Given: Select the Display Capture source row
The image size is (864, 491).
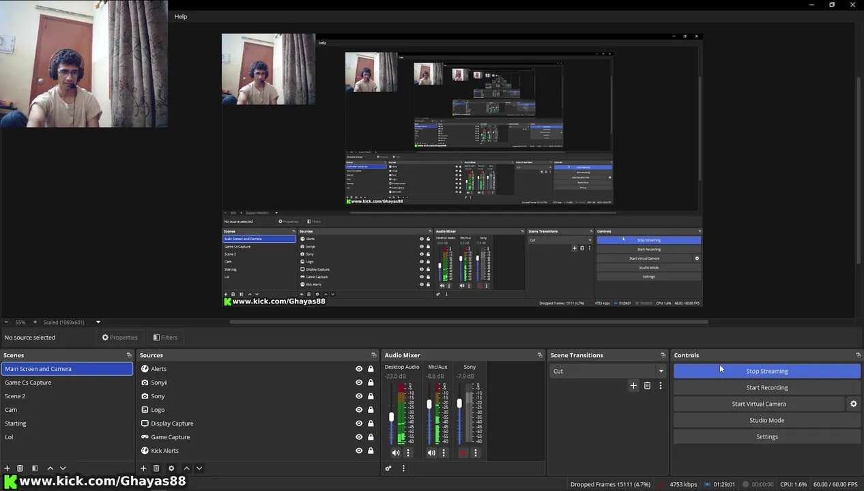Looking at the screenshot, I should pos(257,423).
